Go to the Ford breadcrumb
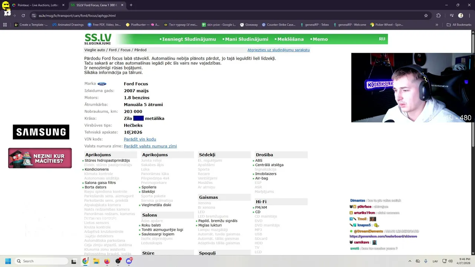 [113, 50]
